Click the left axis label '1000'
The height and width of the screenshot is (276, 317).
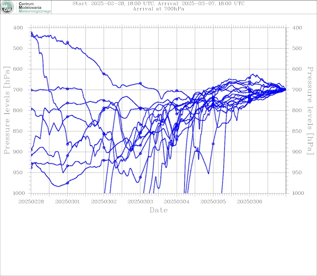click(x=19, y=193)
